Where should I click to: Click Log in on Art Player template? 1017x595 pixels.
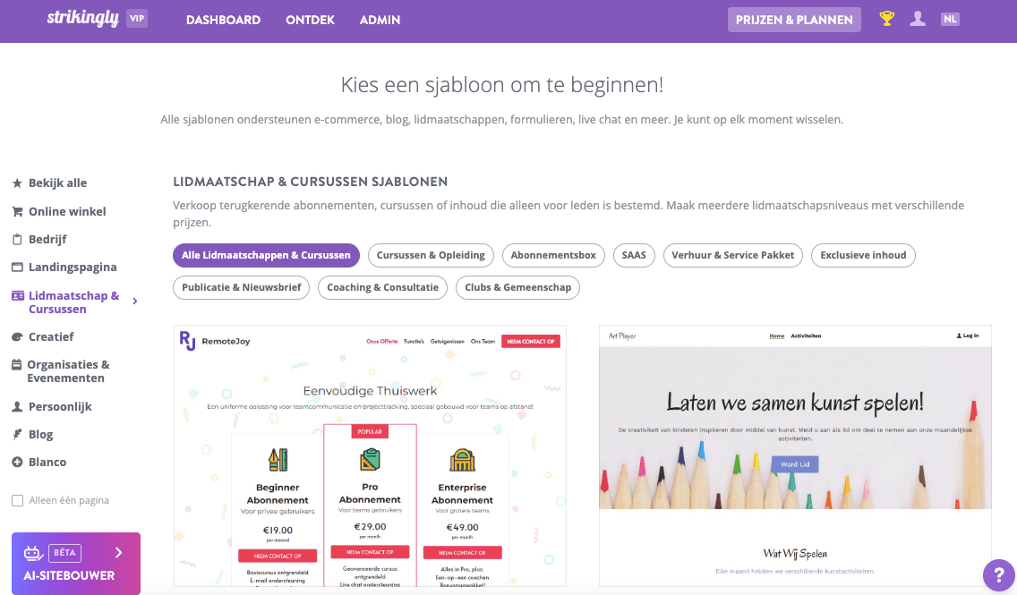[x=968, y=336]
